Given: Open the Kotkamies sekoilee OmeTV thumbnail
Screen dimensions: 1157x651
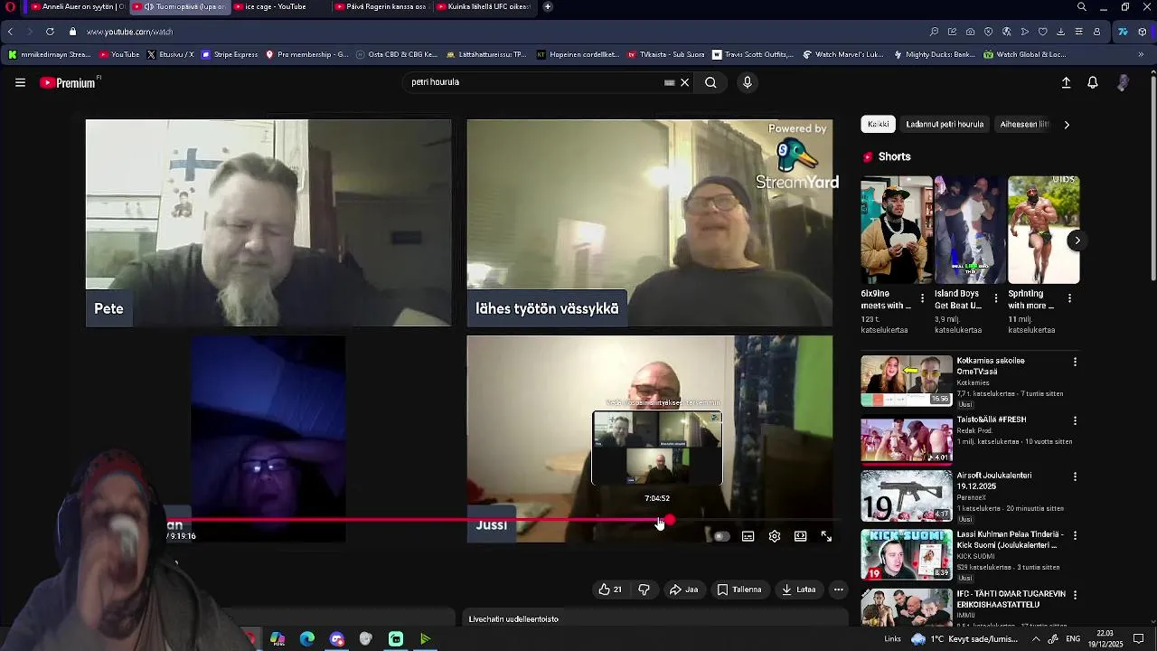Looking at the screenshot, I should tap(906, 381).
